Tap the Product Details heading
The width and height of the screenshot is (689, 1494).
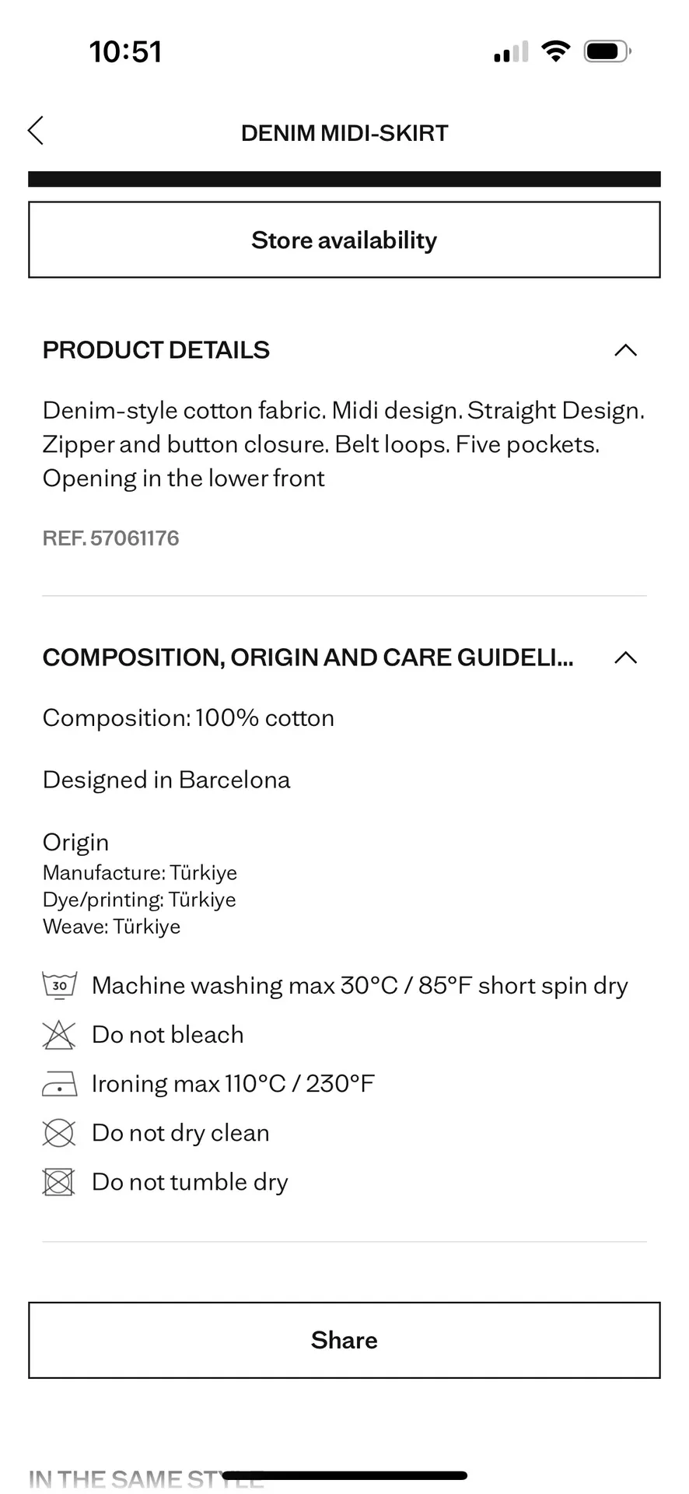[x=156, y=350]
